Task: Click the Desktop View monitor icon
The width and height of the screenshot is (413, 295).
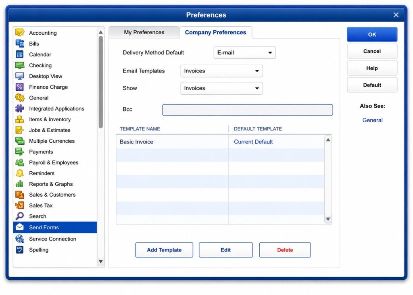Action: pos(20,76)
